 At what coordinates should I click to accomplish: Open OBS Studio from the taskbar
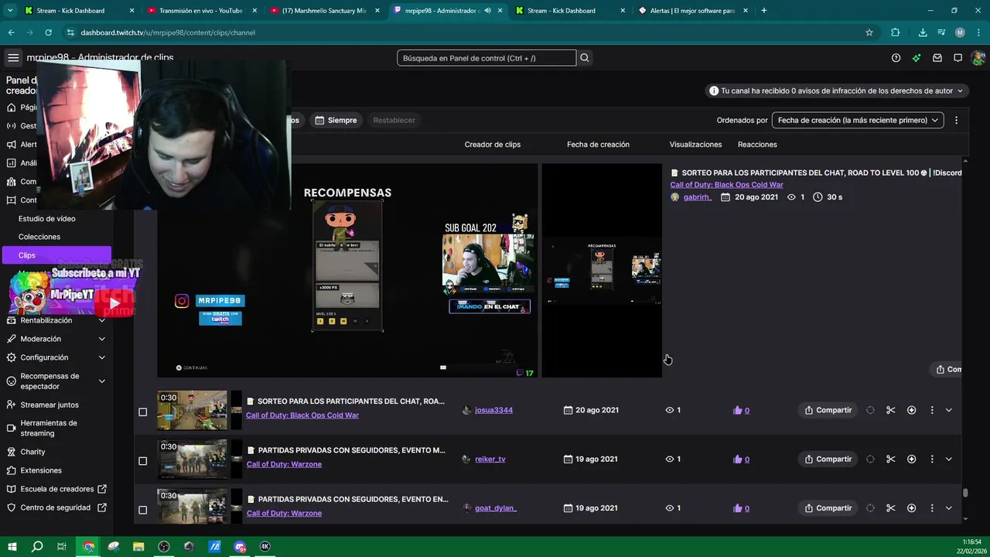(164, 546)
